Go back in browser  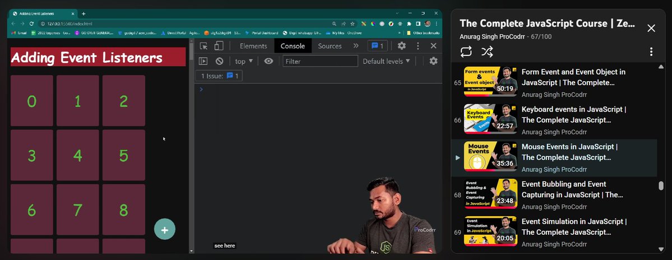pyautogui.click(x=13, y=24)
